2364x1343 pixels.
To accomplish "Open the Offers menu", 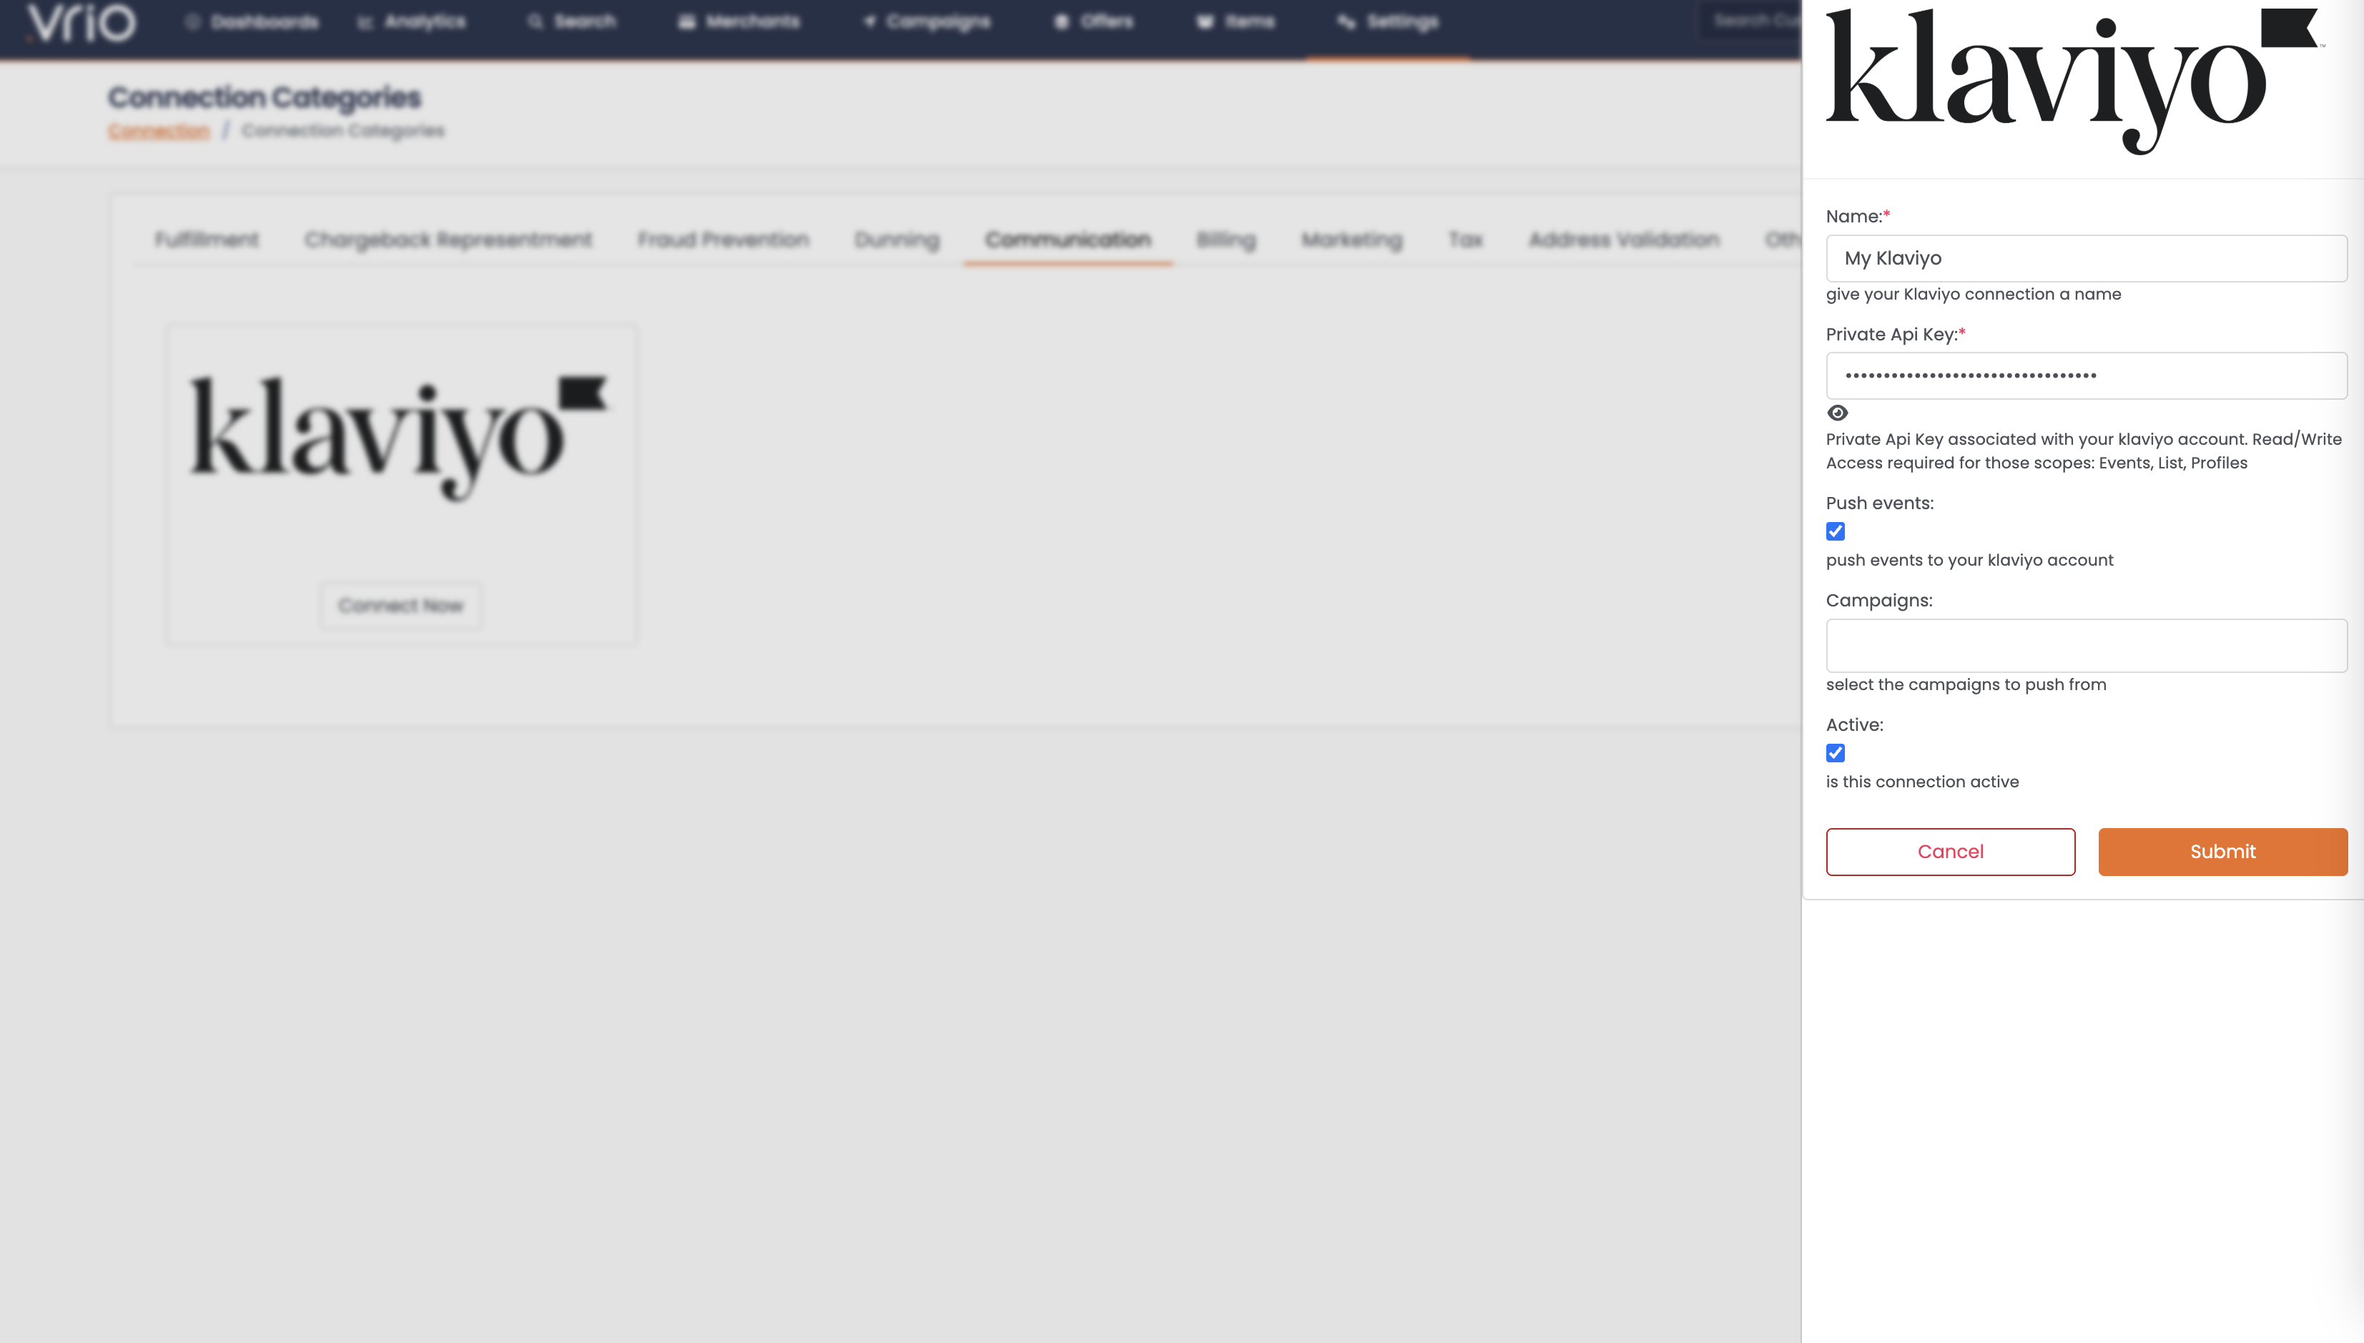I will point(1094,22).
